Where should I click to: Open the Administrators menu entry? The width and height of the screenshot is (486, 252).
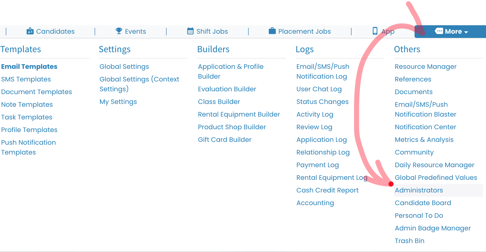[x=419, y=190]
